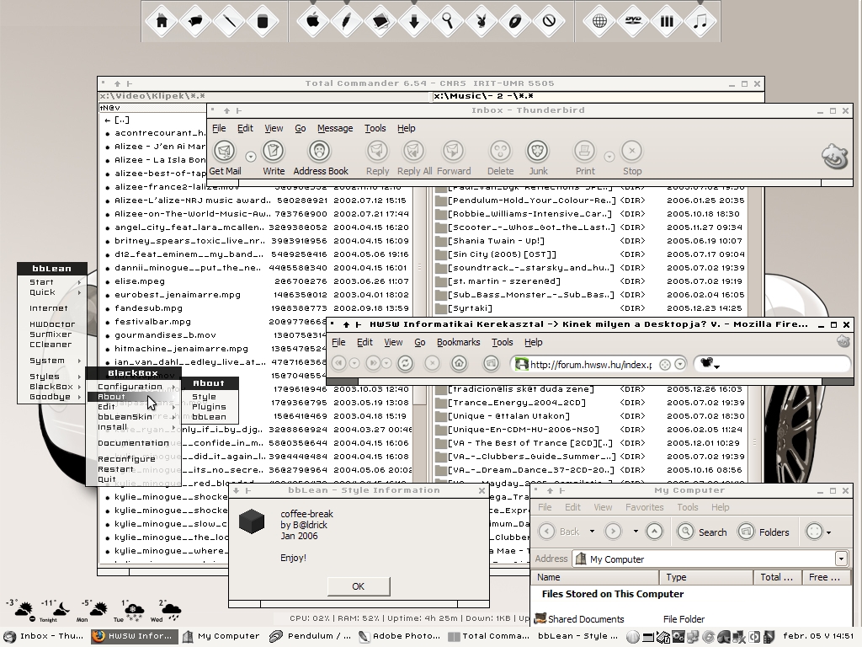Click Search in My Computer toolbar
This screenshot has height=647, width=862.
[702, 532]
